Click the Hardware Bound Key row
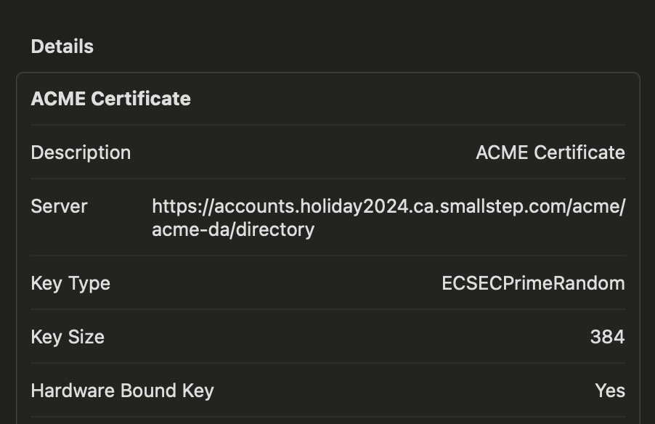The width and height of the screenshot is (655, 424). pyautogui.click(x=327, y=391)
